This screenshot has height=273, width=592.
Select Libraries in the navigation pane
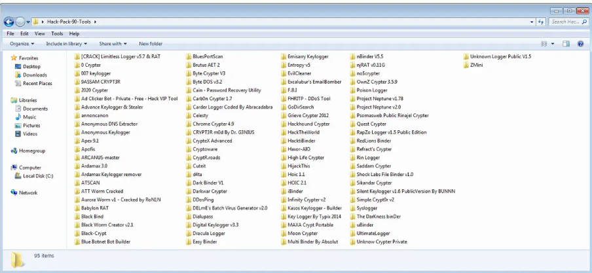pyautogui.click(x=24, y=100)
